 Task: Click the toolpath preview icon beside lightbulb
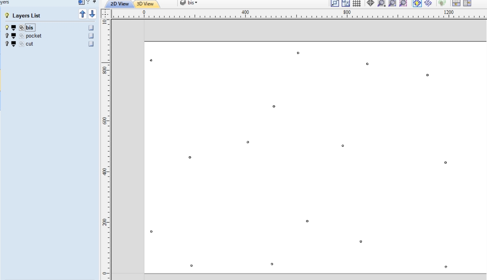(428, 3)
